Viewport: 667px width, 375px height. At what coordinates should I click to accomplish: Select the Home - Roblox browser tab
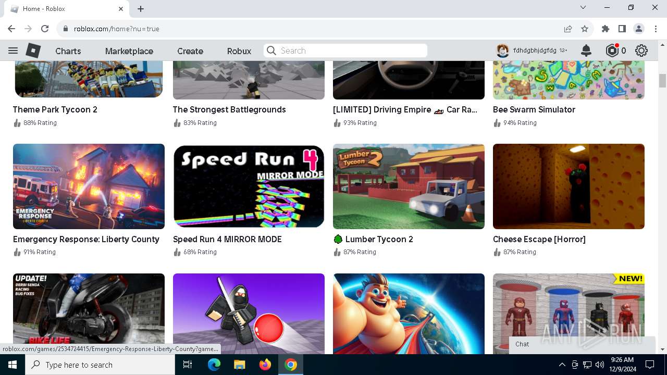(x=66, y=9)
